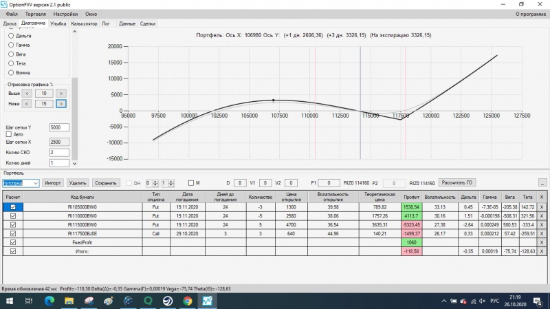Click the increase arrow for Ниже percent
This screenshot has width=550, height=309.
tap(61, 104)
